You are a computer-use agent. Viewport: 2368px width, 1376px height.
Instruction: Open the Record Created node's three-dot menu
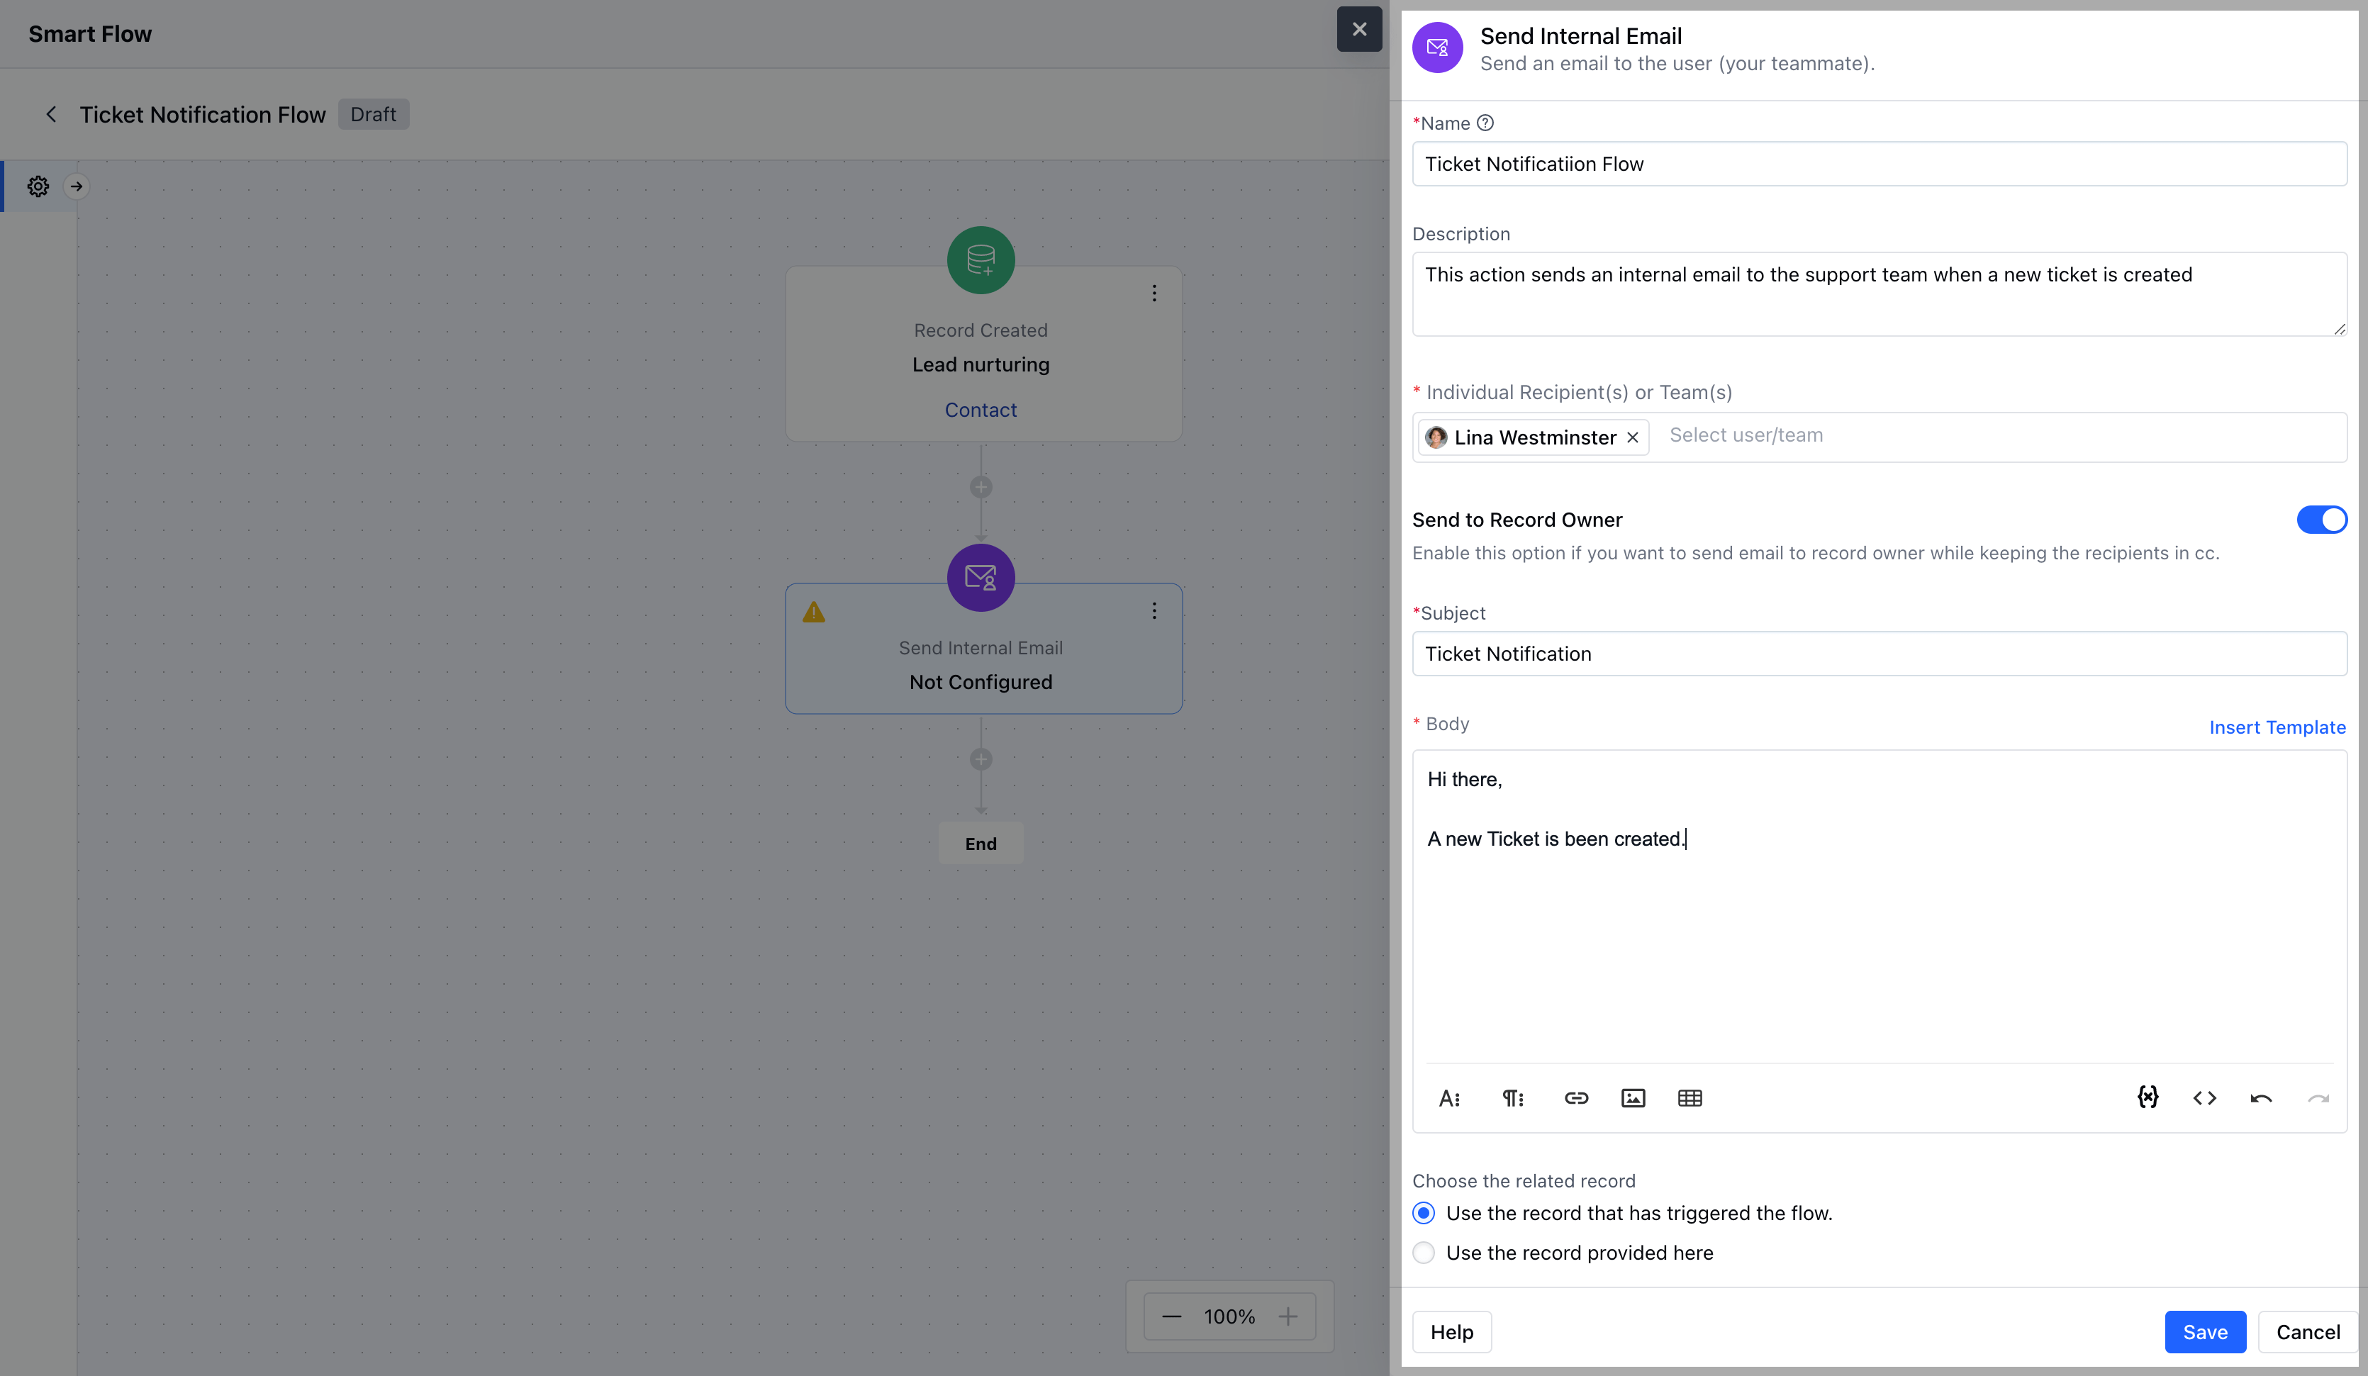(1154, 293)
